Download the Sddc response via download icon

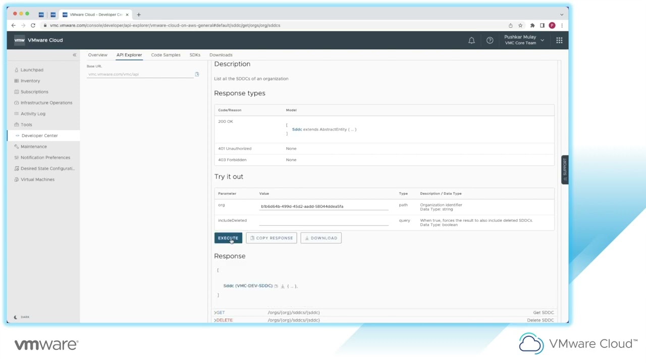pyautogui.click(x=283, y=286)
